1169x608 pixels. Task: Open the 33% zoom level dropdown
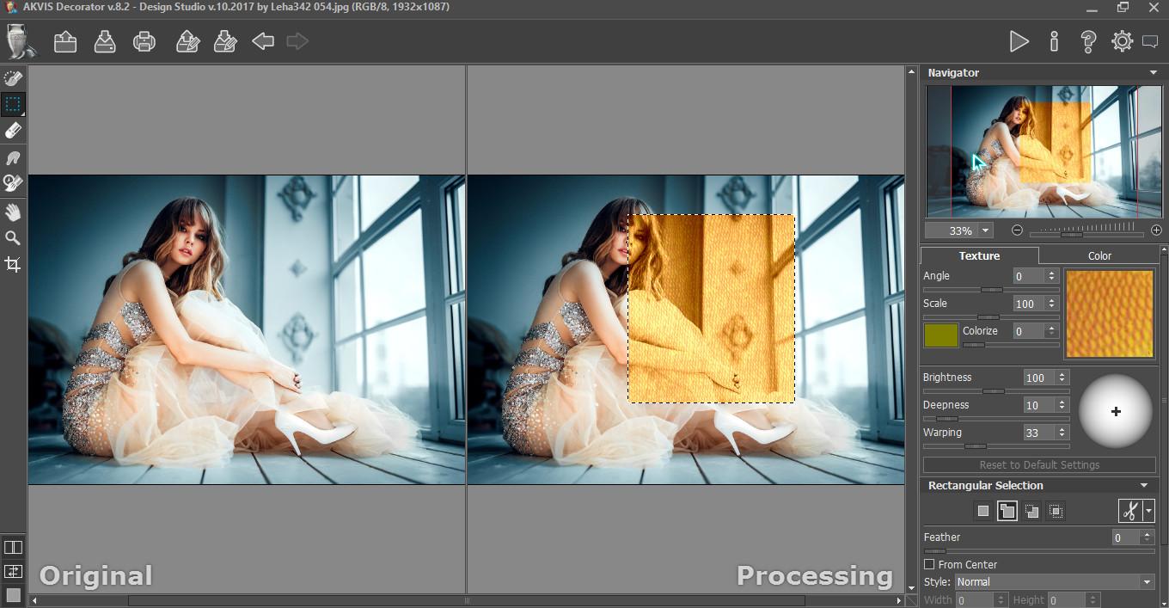pyautogui.click(x=986, y=230)
